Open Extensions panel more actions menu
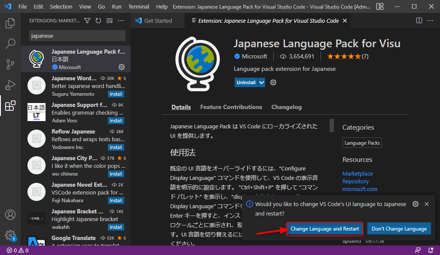This screenshot has height=255, width=440. pyautogui.click(x=121, y=21)
